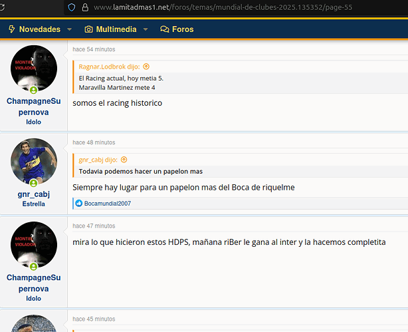Viewport: 408px width, 332px height.
Task: Open the Foros menu
Action: (x=183, y=29)
